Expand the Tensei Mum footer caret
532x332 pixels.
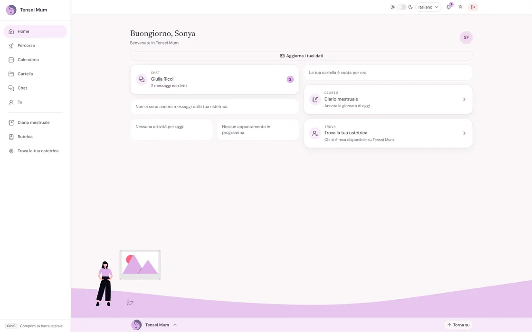coord(175,325)
